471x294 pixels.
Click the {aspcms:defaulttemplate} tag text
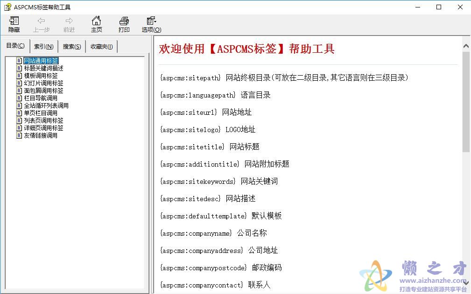[204, 216]
